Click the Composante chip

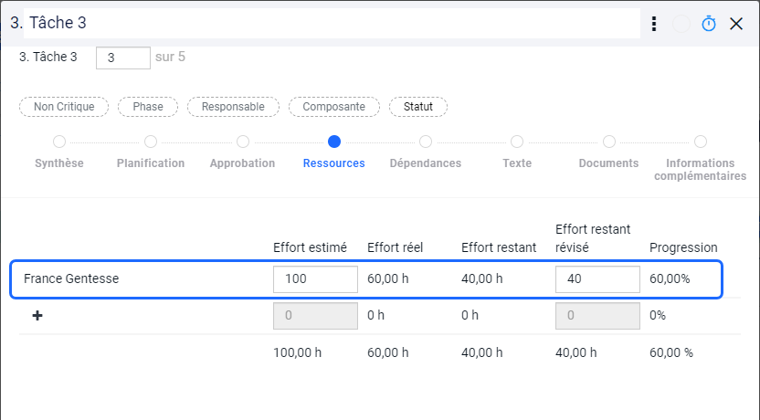click(x=334, y=107)
